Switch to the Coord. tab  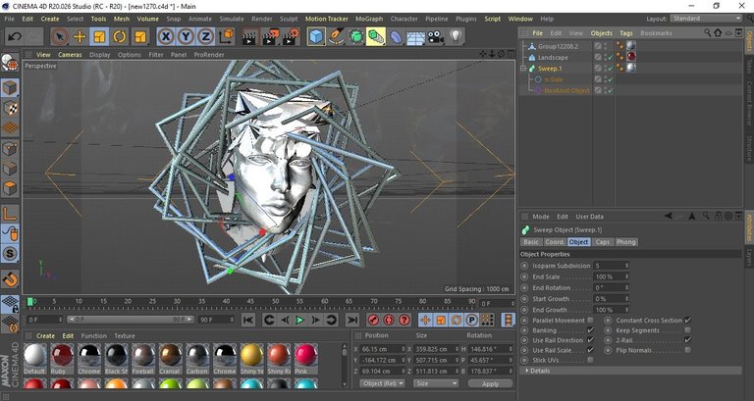(x=555, y=242)
